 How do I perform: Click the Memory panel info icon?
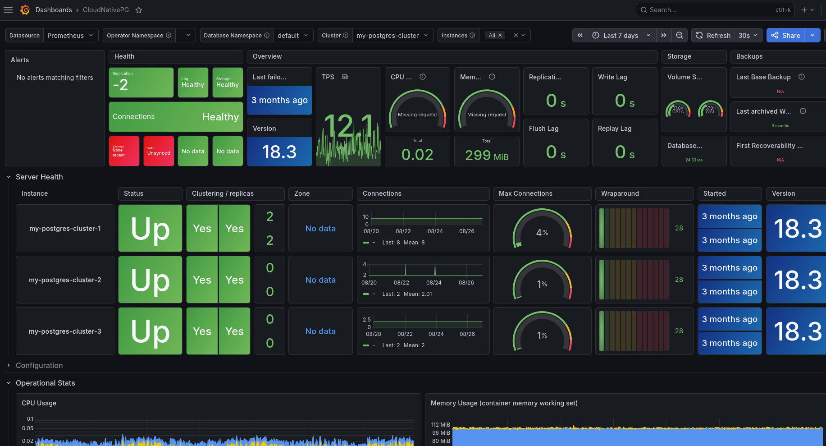coord(492,77)
